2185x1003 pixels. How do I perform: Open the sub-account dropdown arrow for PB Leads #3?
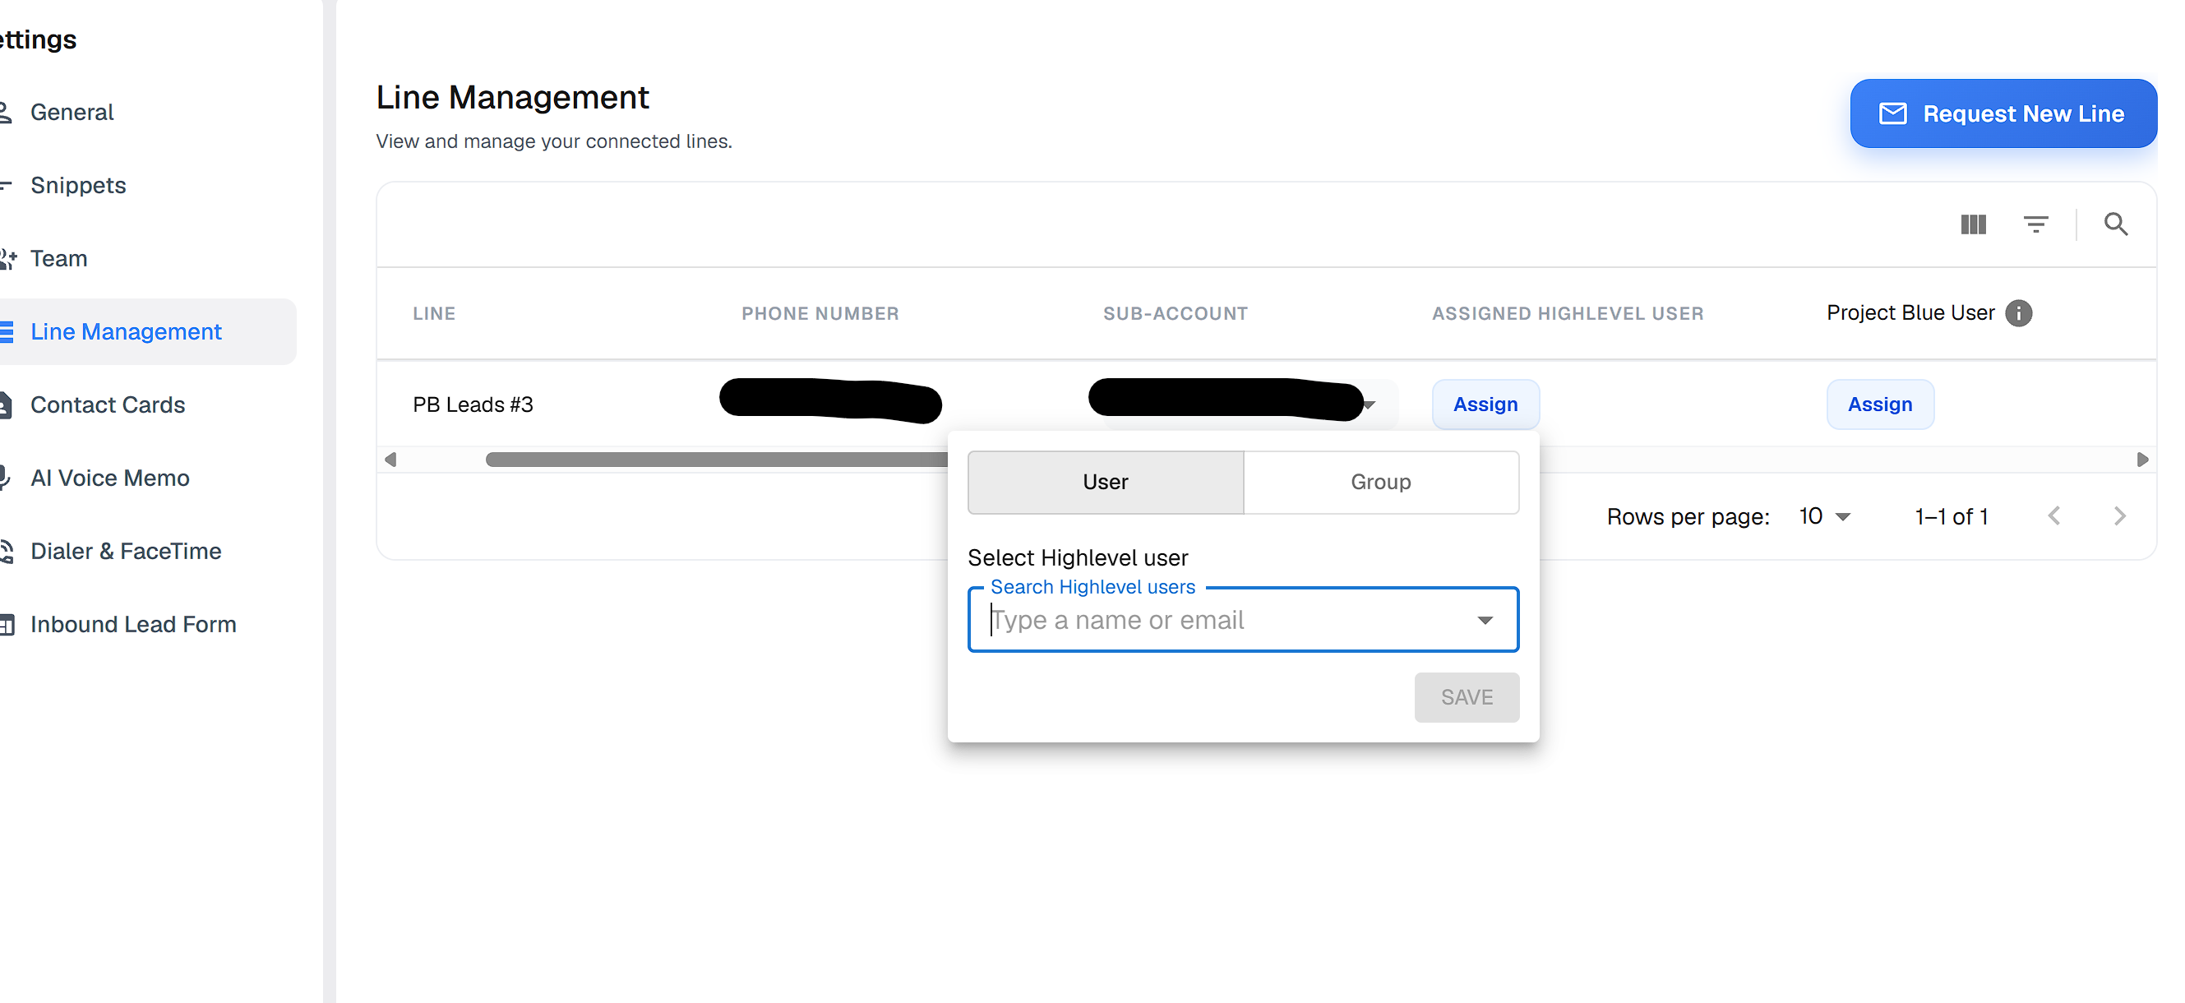coord(1369,404)
